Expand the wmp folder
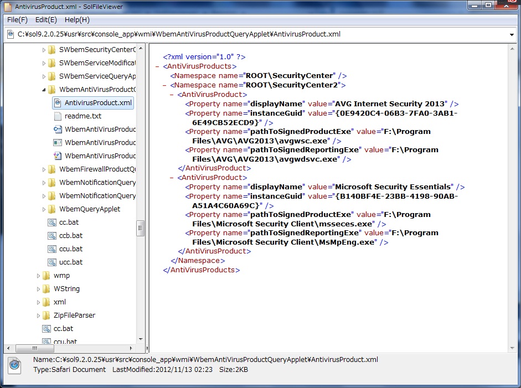 click(38, 276)
